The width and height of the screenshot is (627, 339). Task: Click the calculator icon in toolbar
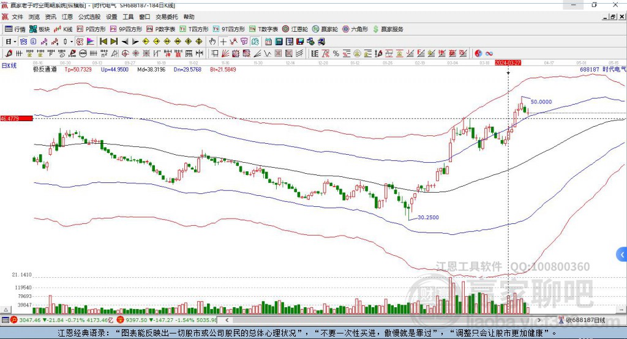point(279,41)
